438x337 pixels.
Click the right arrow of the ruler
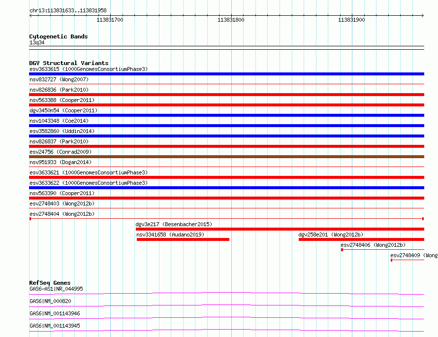pyautogui.click(x=423, y=16)
